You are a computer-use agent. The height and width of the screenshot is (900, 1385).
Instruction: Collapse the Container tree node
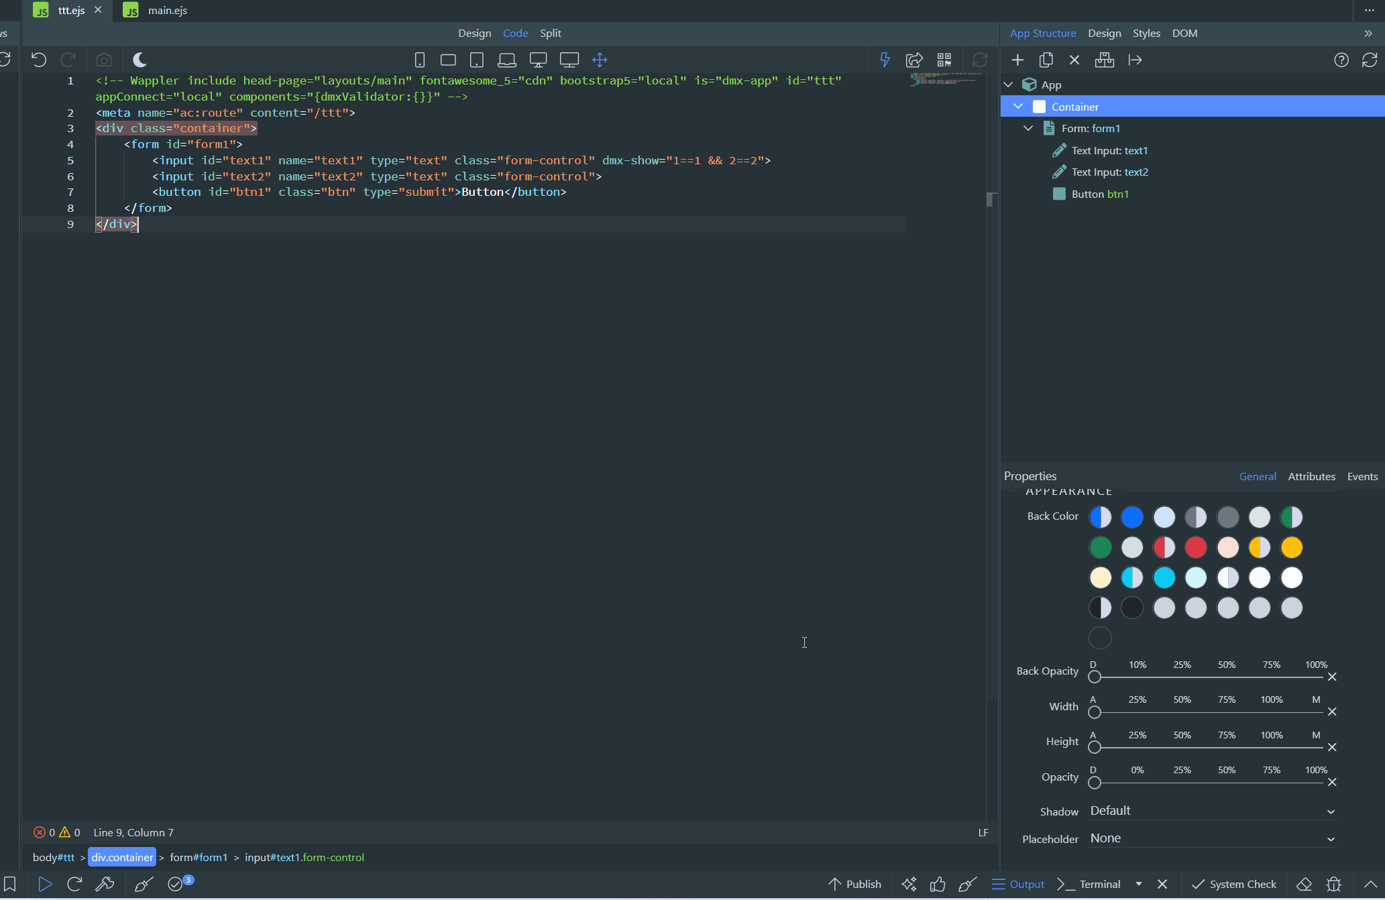pos(1018,107)
